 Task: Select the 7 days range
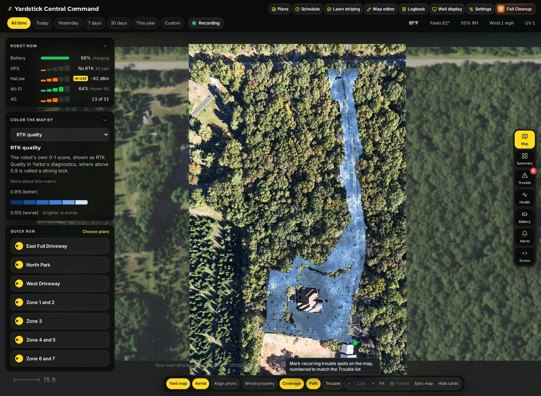94,23
